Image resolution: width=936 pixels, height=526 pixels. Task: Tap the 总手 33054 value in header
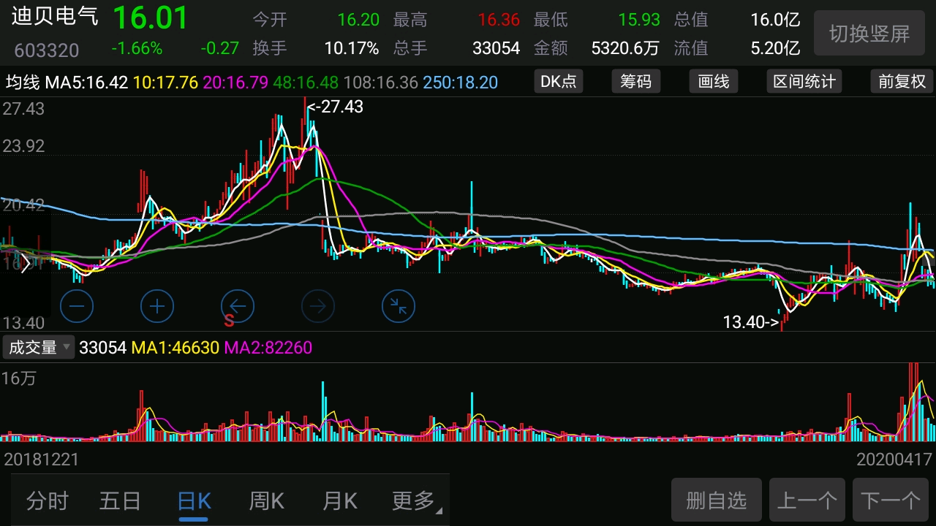(x=496, y=49)
